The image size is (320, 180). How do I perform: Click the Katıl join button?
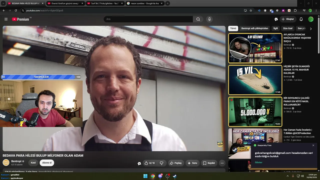click(x=33, y=163)
